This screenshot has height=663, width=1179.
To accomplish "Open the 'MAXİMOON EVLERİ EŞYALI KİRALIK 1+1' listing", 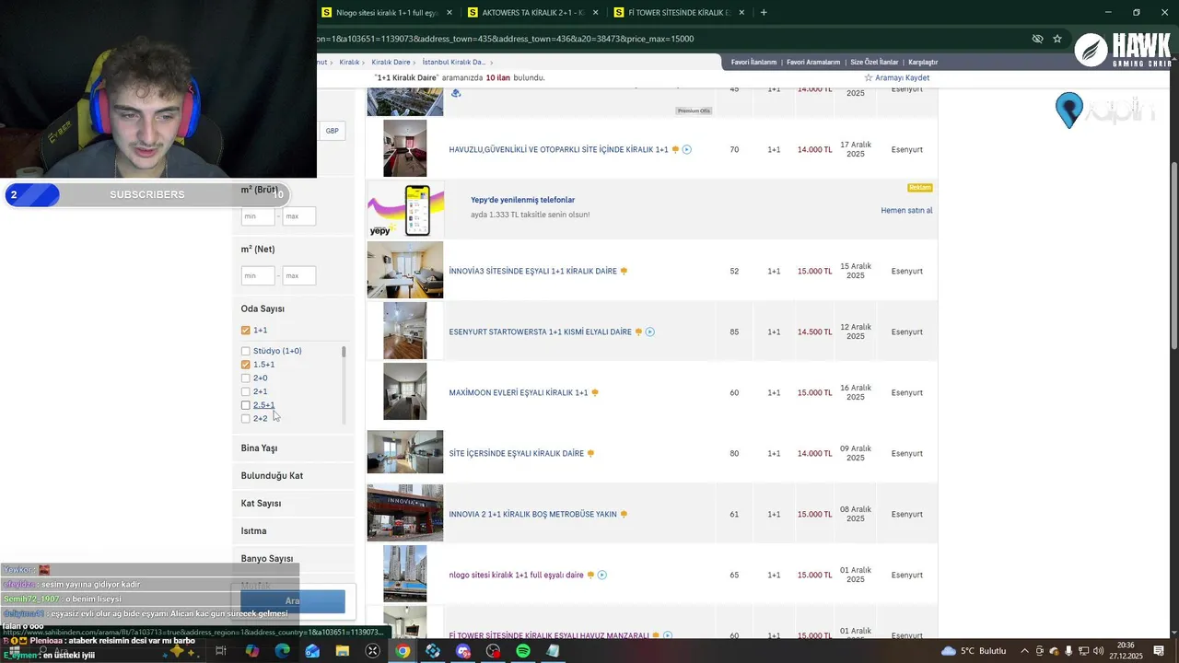I will (519, 392).
